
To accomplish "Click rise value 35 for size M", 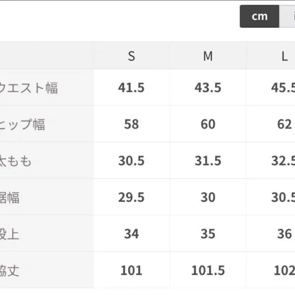I will 208,234.
